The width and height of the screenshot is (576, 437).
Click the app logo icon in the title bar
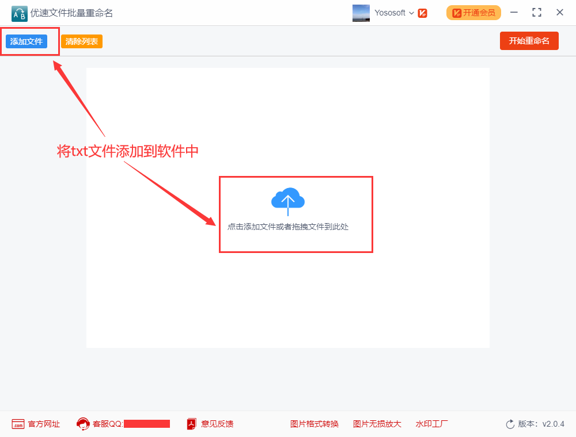tap(19, 14)
